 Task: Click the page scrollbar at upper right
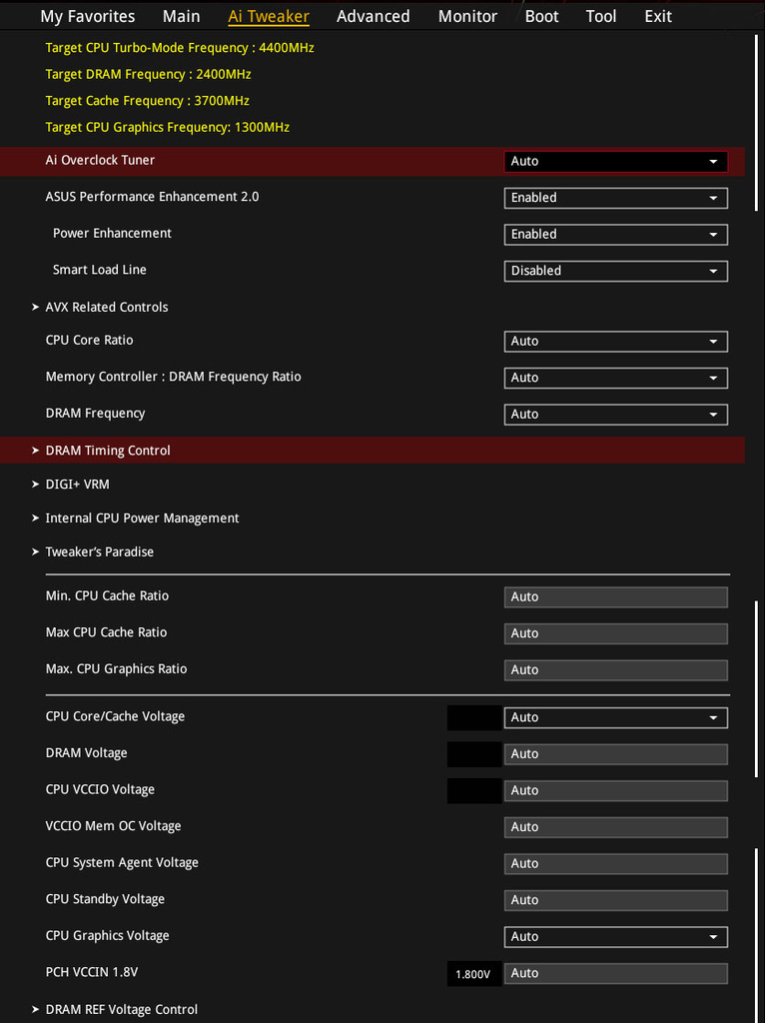coord(757,121)
